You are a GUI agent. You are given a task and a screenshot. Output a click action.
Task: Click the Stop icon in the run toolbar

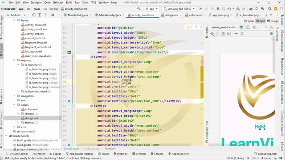pyautogui.click(x=244, y=9)
